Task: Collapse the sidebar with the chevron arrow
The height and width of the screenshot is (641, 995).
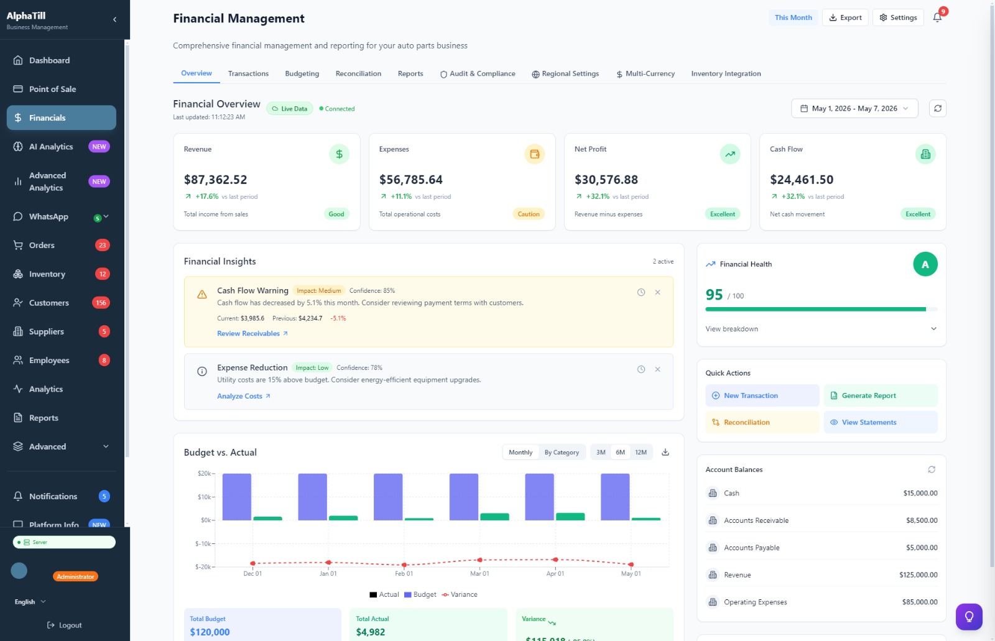Action: (x=114, y=20)
